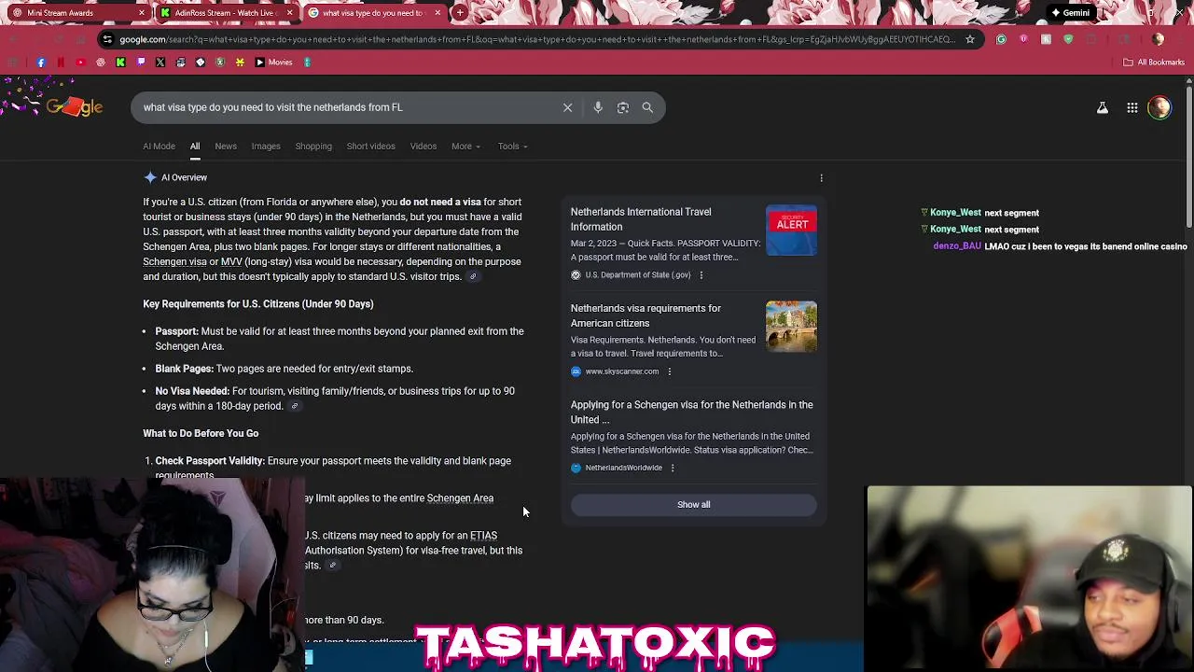This screenshot has height=672, width=1194.
Task: Click into the Google search input field
Action: 345,107
